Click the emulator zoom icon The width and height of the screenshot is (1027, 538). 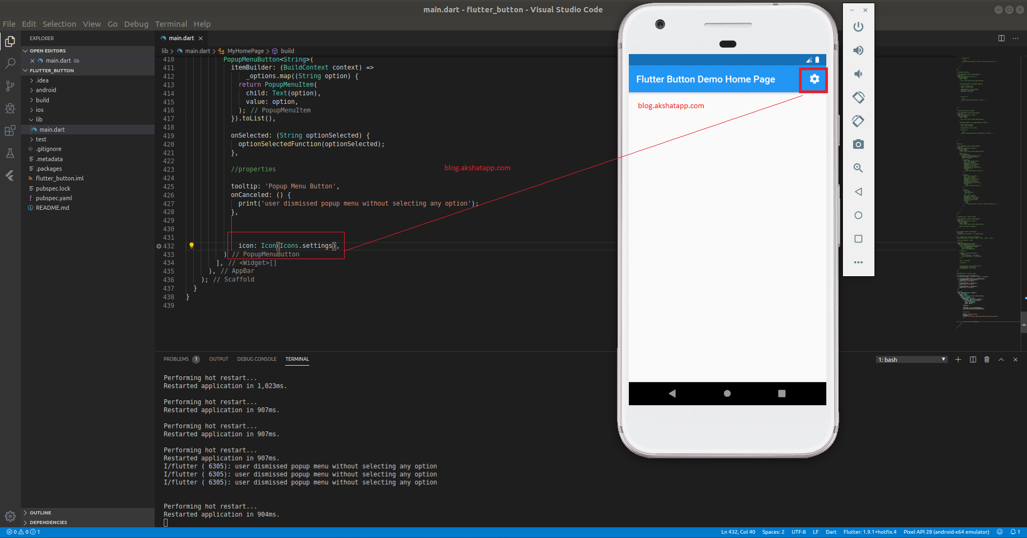tap(858, 168)
